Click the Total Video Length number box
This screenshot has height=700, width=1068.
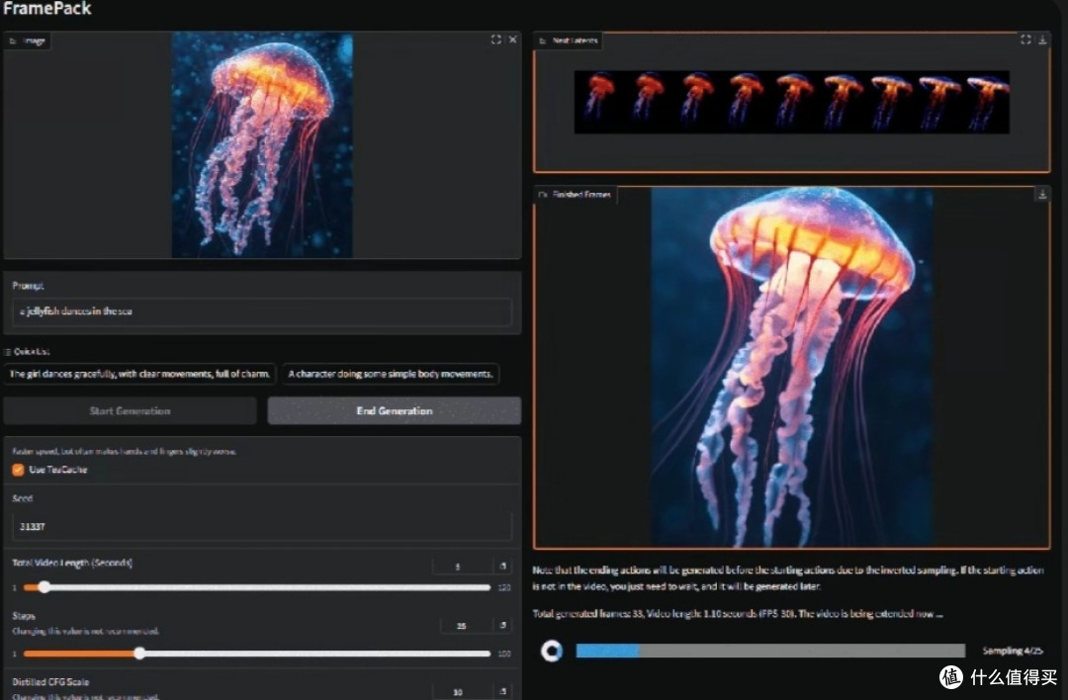(x=463, y=566)
